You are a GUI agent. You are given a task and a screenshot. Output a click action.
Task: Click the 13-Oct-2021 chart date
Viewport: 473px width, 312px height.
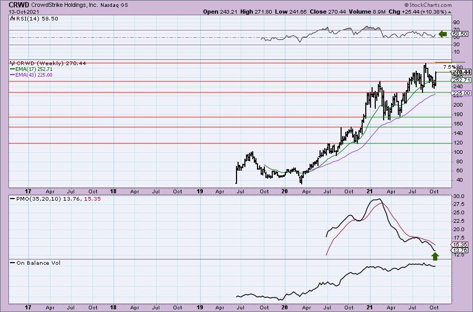24,12
